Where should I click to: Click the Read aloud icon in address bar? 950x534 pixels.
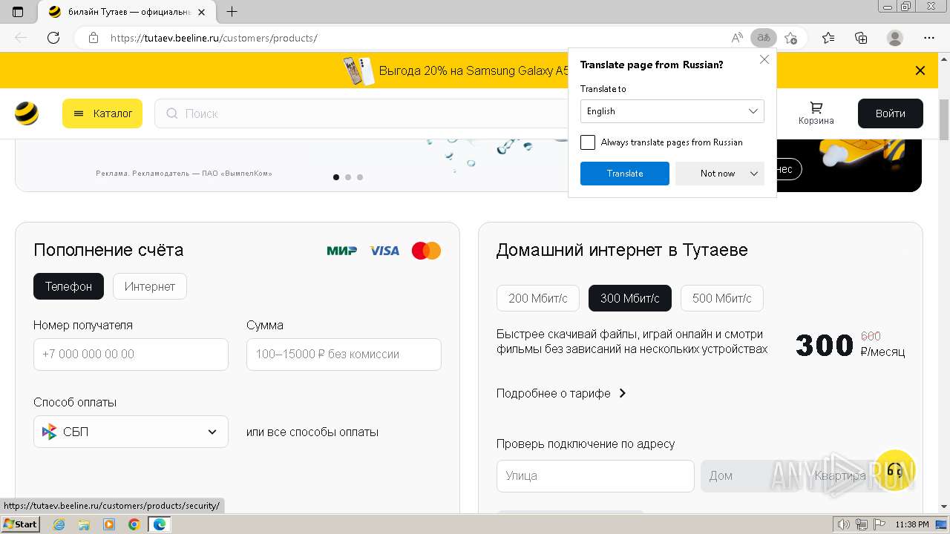(737, 38)
